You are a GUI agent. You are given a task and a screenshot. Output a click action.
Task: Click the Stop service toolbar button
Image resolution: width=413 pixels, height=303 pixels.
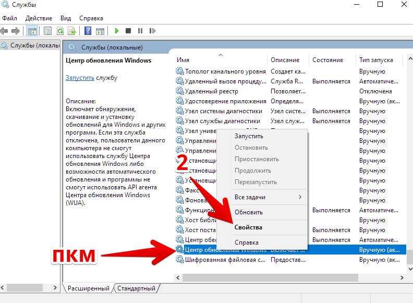pos(128,31)
